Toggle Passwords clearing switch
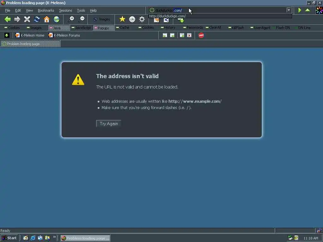The width and height of the screenshot is (323, 242). pos(193,28)
